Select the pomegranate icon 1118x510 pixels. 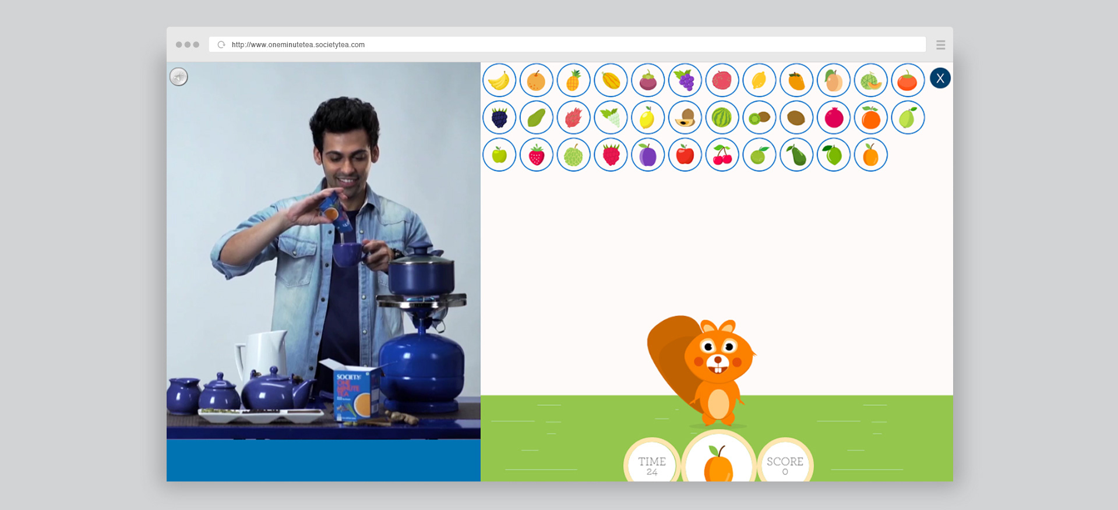(x=834, y=118)
